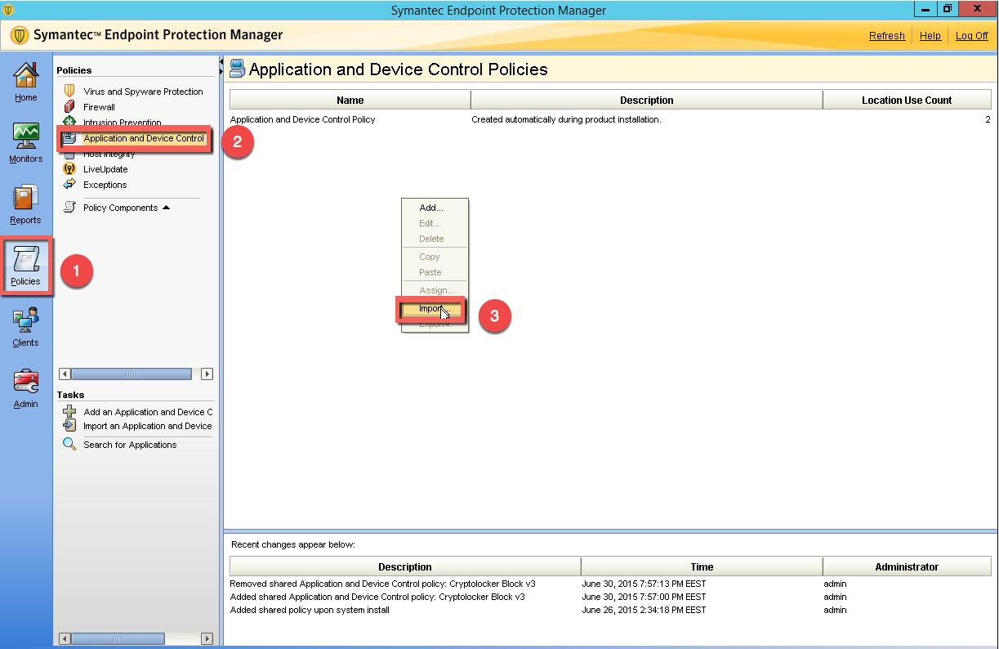Viewport: 999px width, 649px height.
Task: Open the Exceptions policy type
Action: point(105,185)
